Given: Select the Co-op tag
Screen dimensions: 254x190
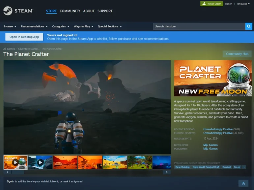Looking at the screenshot, I should [x=237, y=167].
